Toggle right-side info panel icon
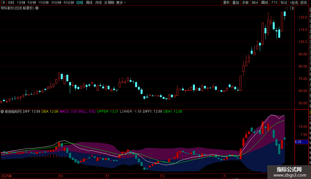This screenshot has width=311, height=179. (292, 8)
